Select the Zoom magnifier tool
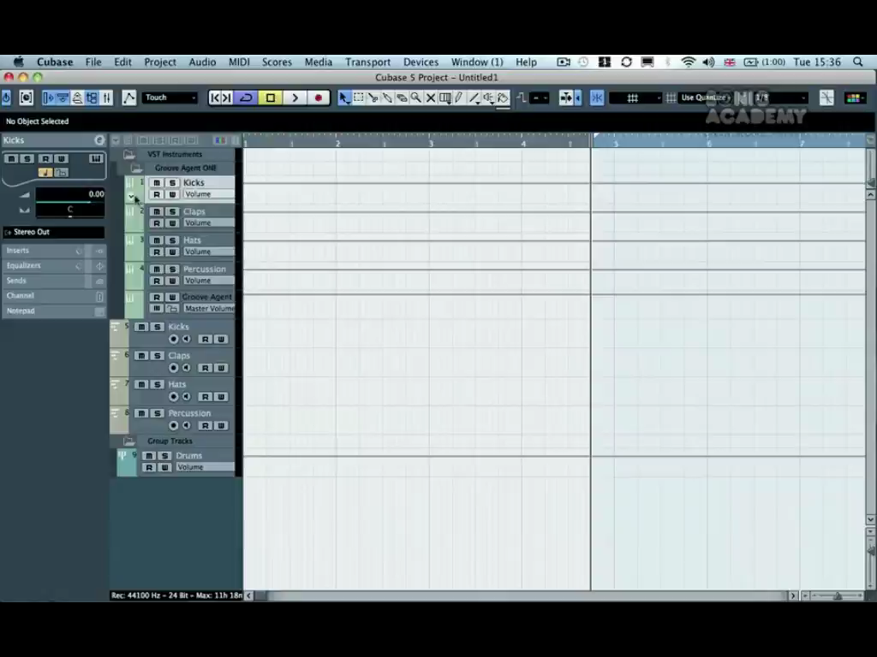 pos(416,98)
